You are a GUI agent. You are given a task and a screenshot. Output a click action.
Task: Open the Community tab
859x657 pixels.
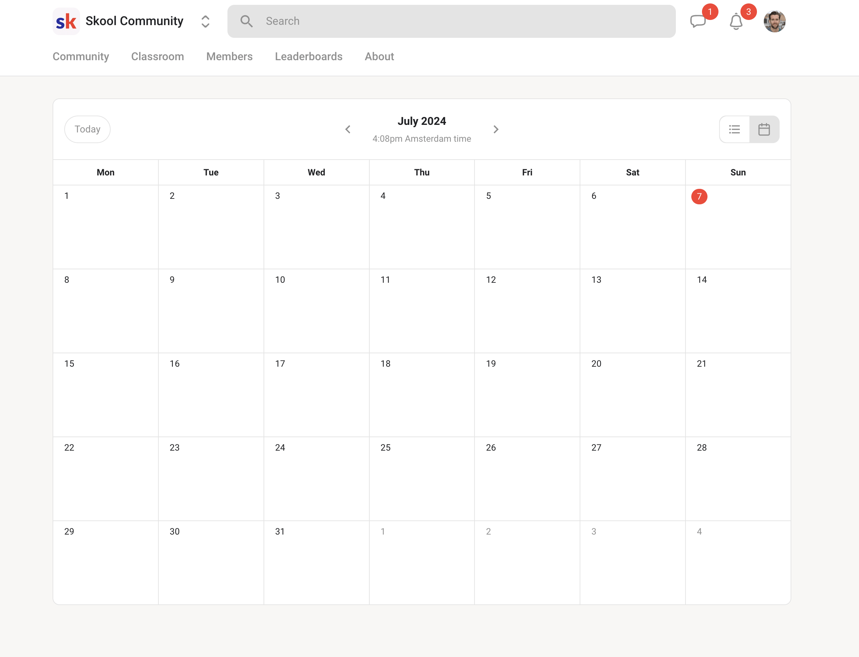(x=80, y=56)
